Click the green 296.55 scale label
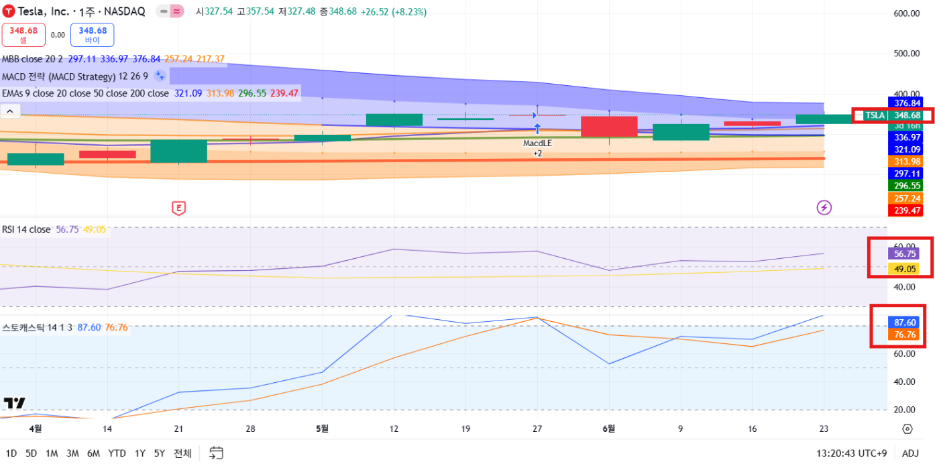Image resolution: width=935 pixels, height=464 pixels. pos(906,186)
